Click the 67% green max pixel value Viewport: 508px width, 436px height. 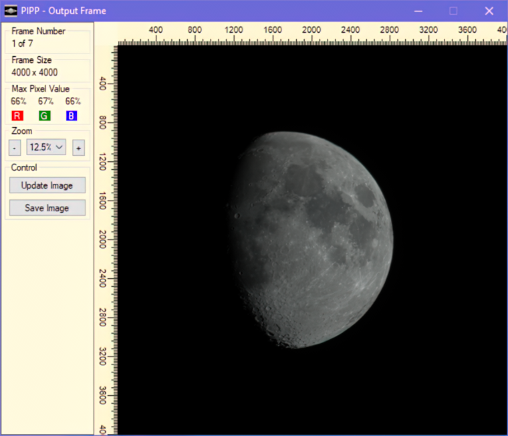[45, 102]
